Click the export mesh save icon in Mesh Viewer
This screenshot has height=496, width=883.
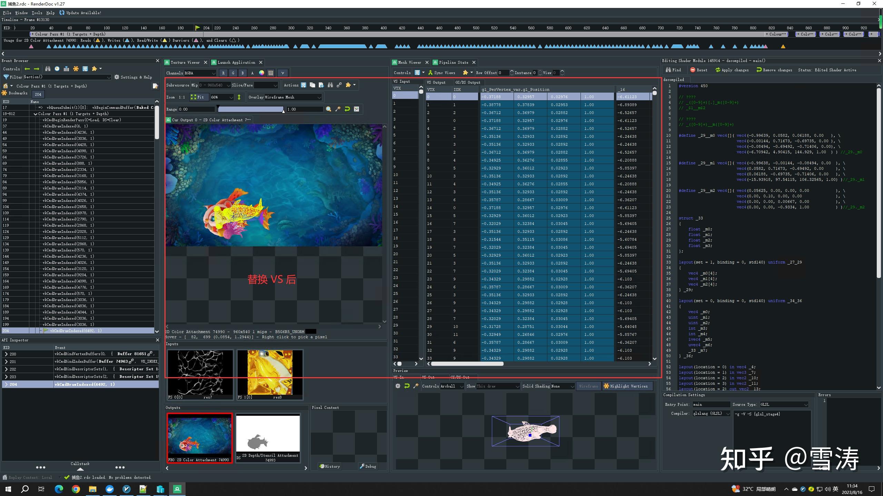[417, 73]
